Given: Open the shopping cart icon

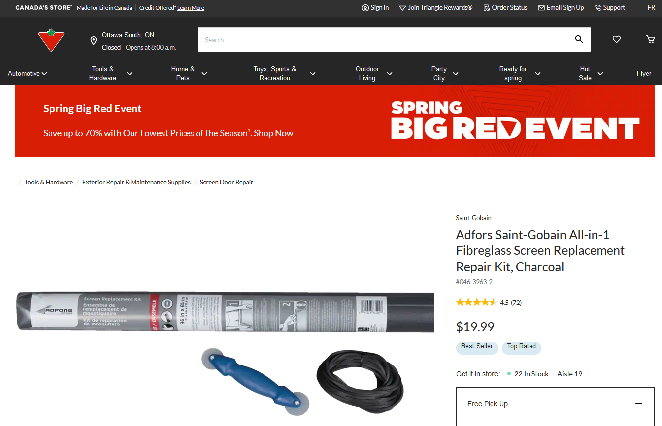Looking at the screenshot, I should tap(651, 39).
